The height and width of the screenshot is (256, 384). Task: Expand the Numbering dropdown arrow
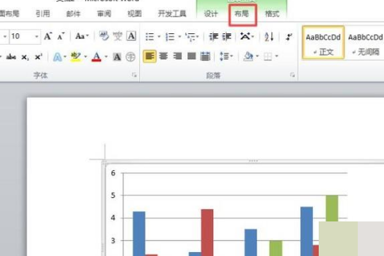[x=179, y=36]
